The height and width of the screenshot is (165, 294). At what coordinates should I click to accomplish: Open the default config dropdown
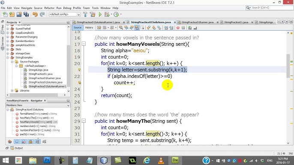65,14
